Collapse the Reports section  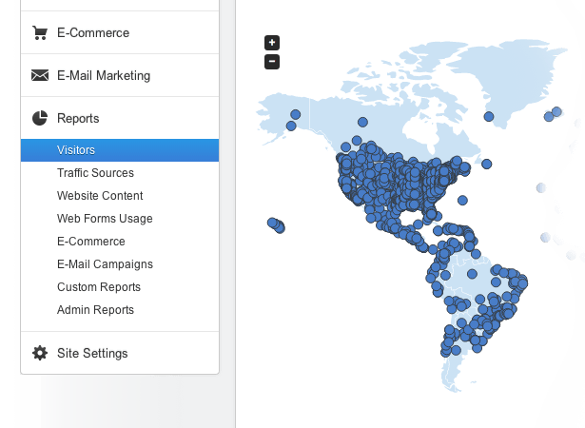120,118
